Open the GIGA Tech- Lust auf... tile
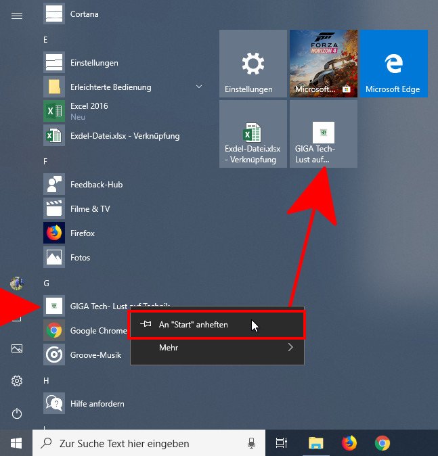Screen dimensions: 438x456 tap(324, 134)
